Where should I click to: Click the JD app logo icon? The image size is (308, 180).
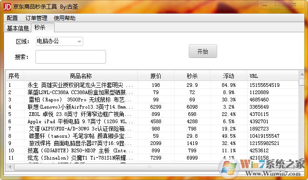pos(7,7)
